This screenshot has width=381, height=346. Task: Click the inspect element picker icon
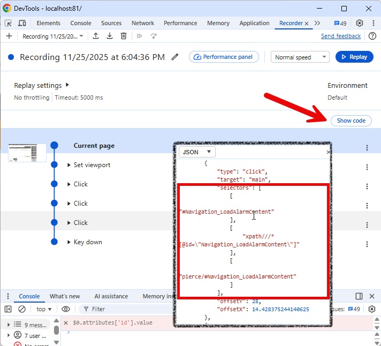(x=8, y=23)
